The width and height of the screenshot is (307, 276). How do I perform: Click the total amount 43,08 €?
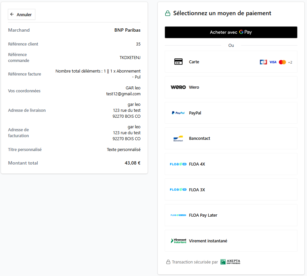point(133,163)
